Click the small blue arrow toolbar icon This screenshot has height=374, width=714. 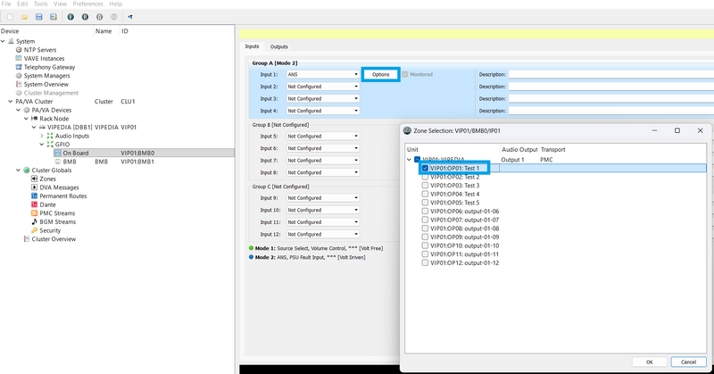130,17
